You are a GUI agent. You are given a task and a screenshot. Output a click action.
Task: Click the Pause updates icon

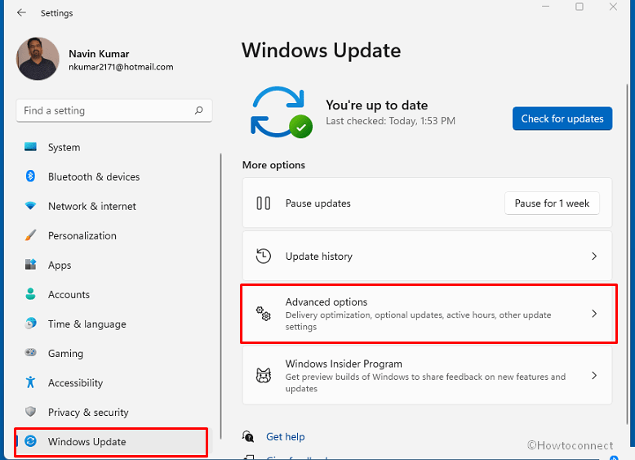(x=264, y=203)
